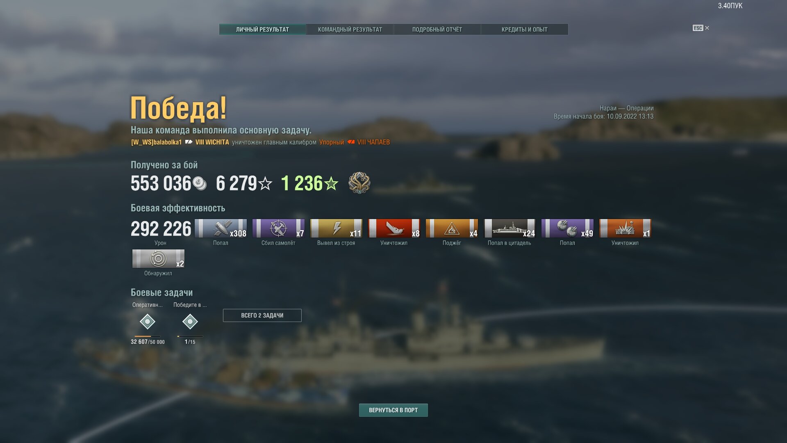Open the Командный результат tab
The image size is (787, 443).
(x=350, y=30)
